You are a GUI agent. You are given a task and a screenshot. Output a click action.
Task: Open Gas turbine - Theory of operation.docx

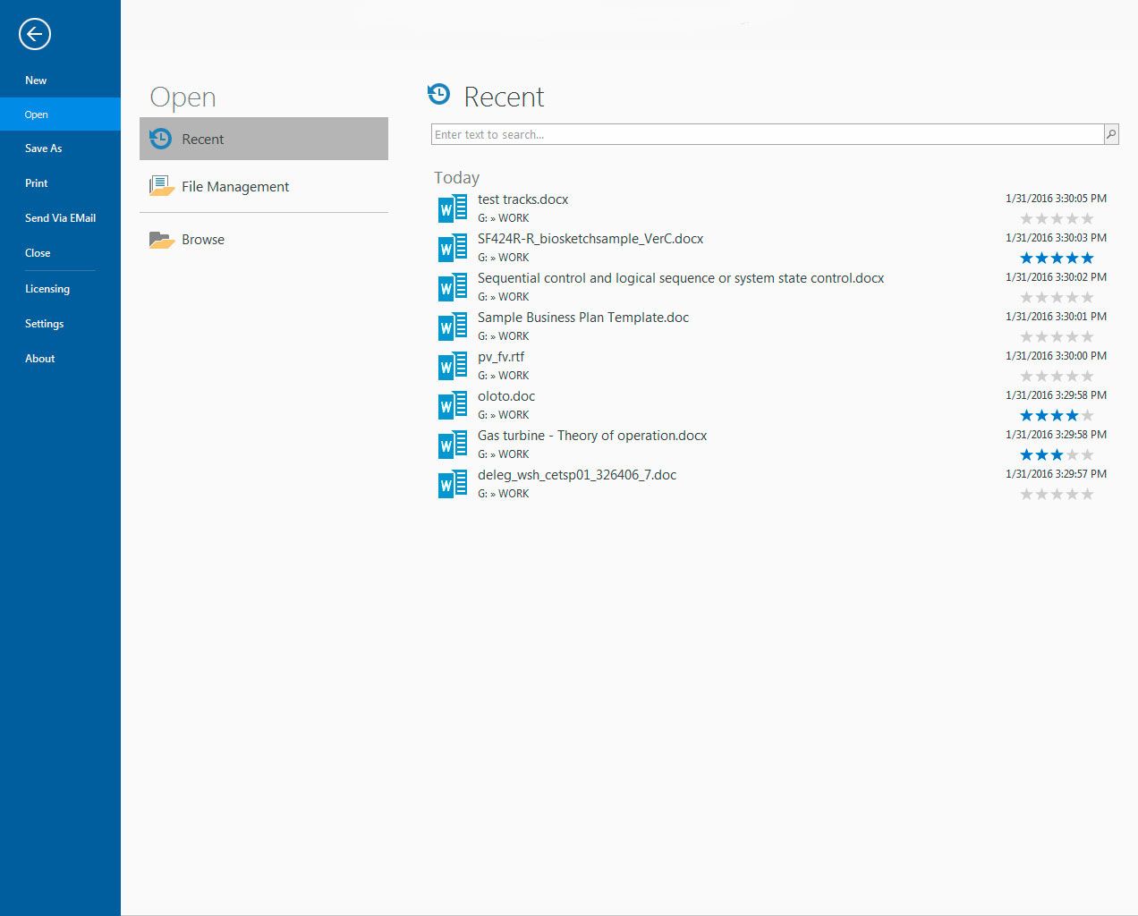pos(591,436)
